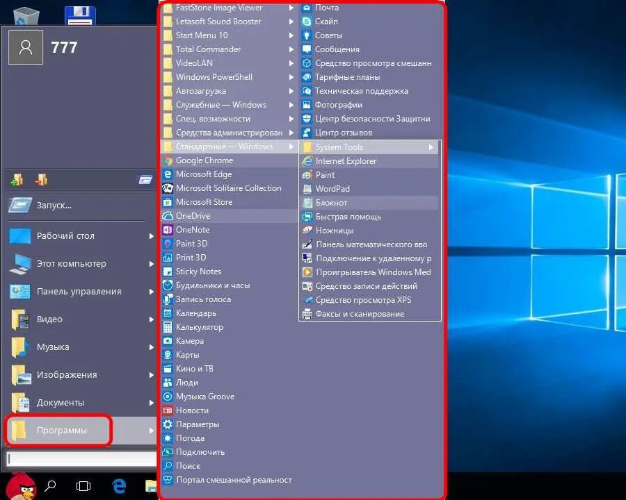The height and width of the screenshot is (500, 626).
Task: Open Paint in Standard submenu
Action: pyautogui.click(x=369, y=175)
